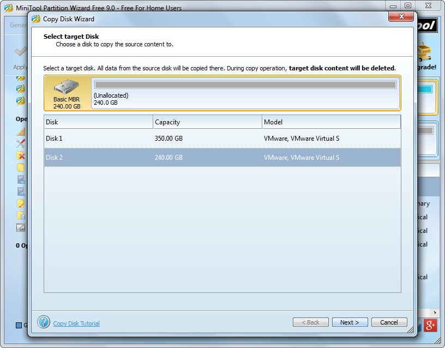Viewport: 445px width, 348px height.
Task: Click the MiniTool title bar app icon
Action: (9, 8)
